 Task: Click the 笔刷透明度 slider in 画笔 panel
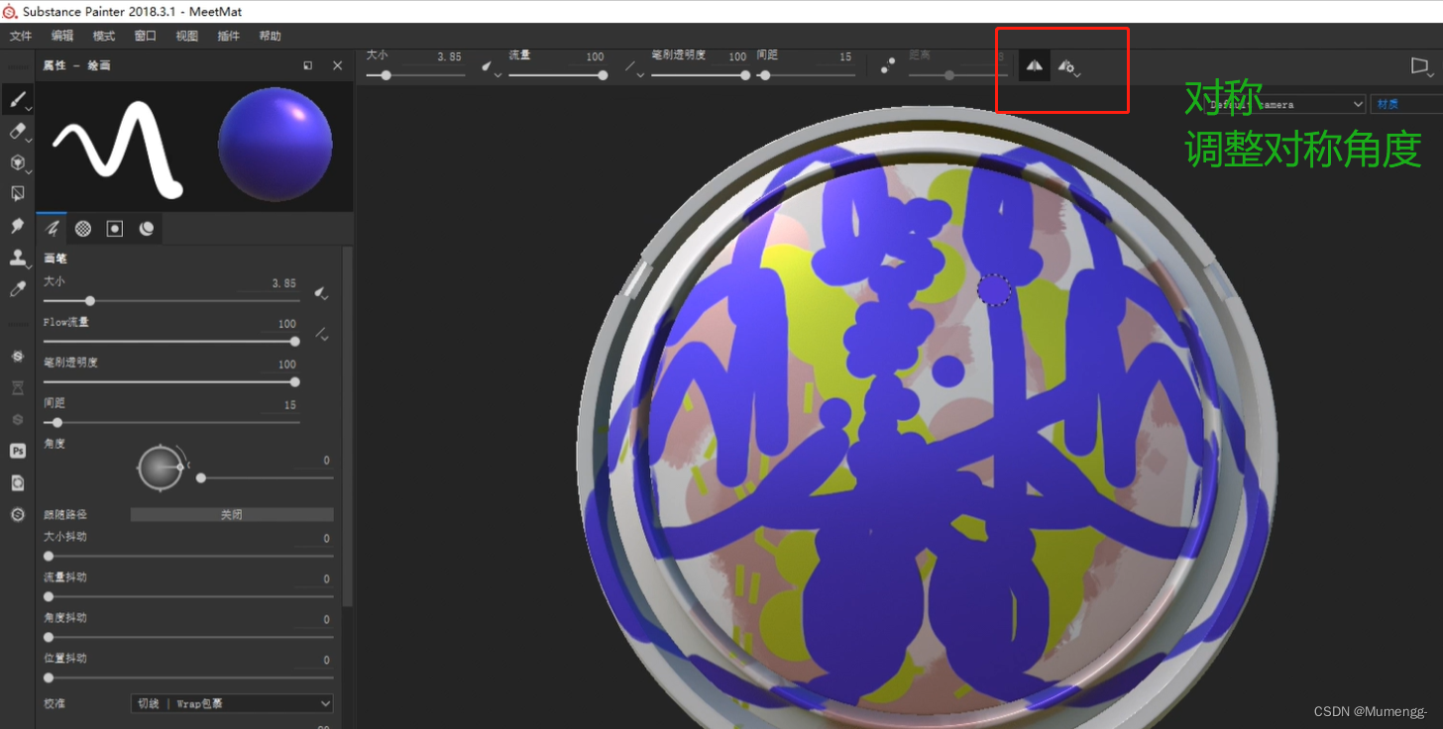tap(171, 381)
